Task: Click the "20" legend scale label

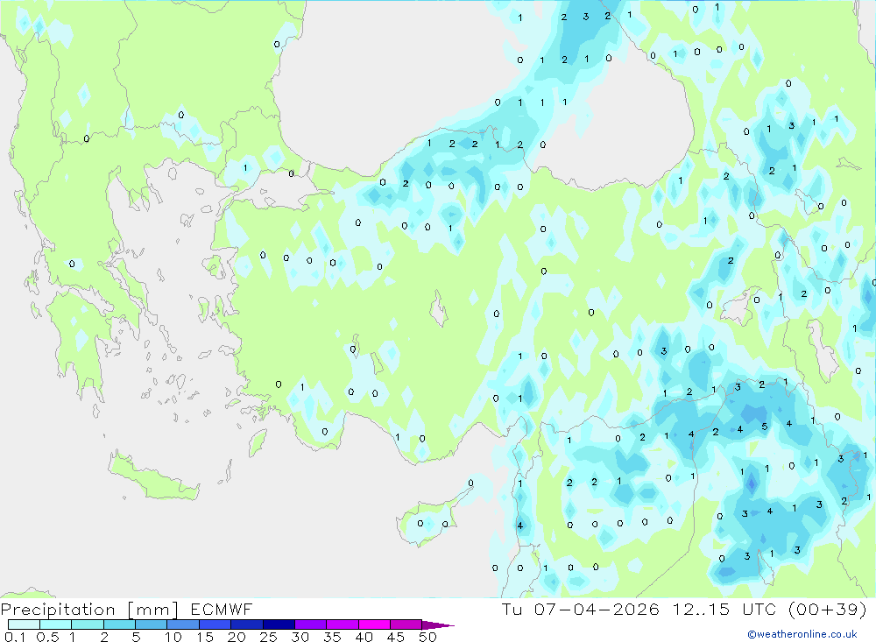Action: 237,637
